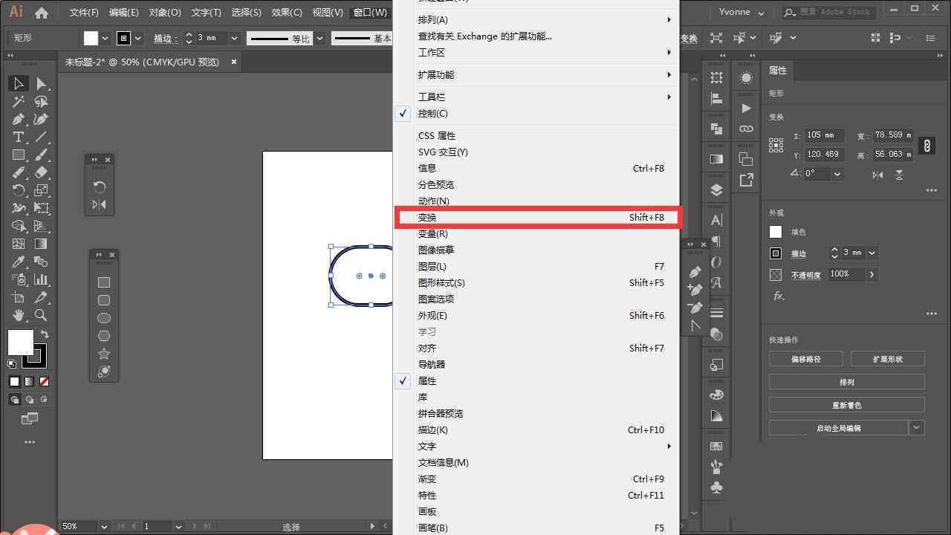Open stroke weight dropdown in Properties panel
Viewport: 951px width, 535px height.
[872, 253]
